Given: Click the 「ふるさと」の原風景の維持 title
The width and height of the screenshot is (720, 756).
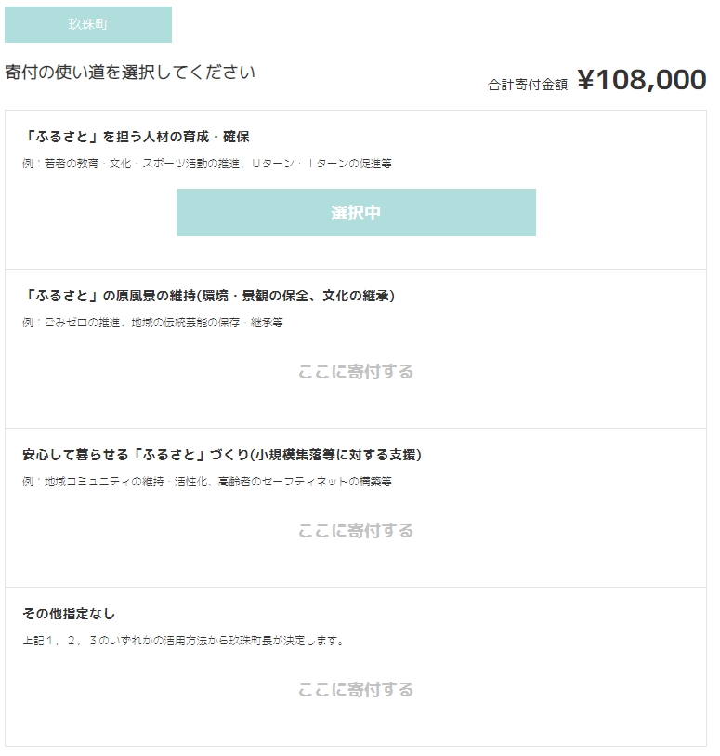Looking at the screenshot, I should tap(208, 296).
